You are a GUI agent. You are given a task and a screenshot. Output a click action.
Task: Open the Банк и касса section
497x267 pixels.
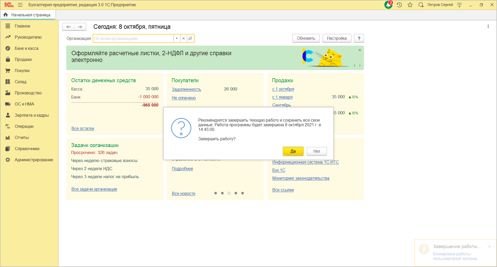click(x=27, y=48)
